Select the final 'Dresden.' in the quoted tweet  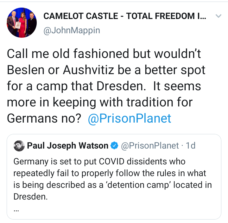coord(30,197)
